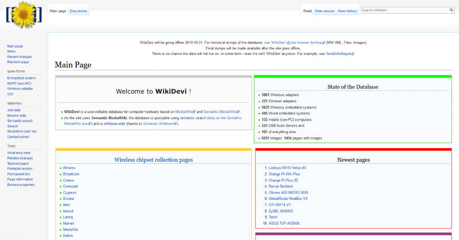Open Recent changes in sidebar

(20, 57)
